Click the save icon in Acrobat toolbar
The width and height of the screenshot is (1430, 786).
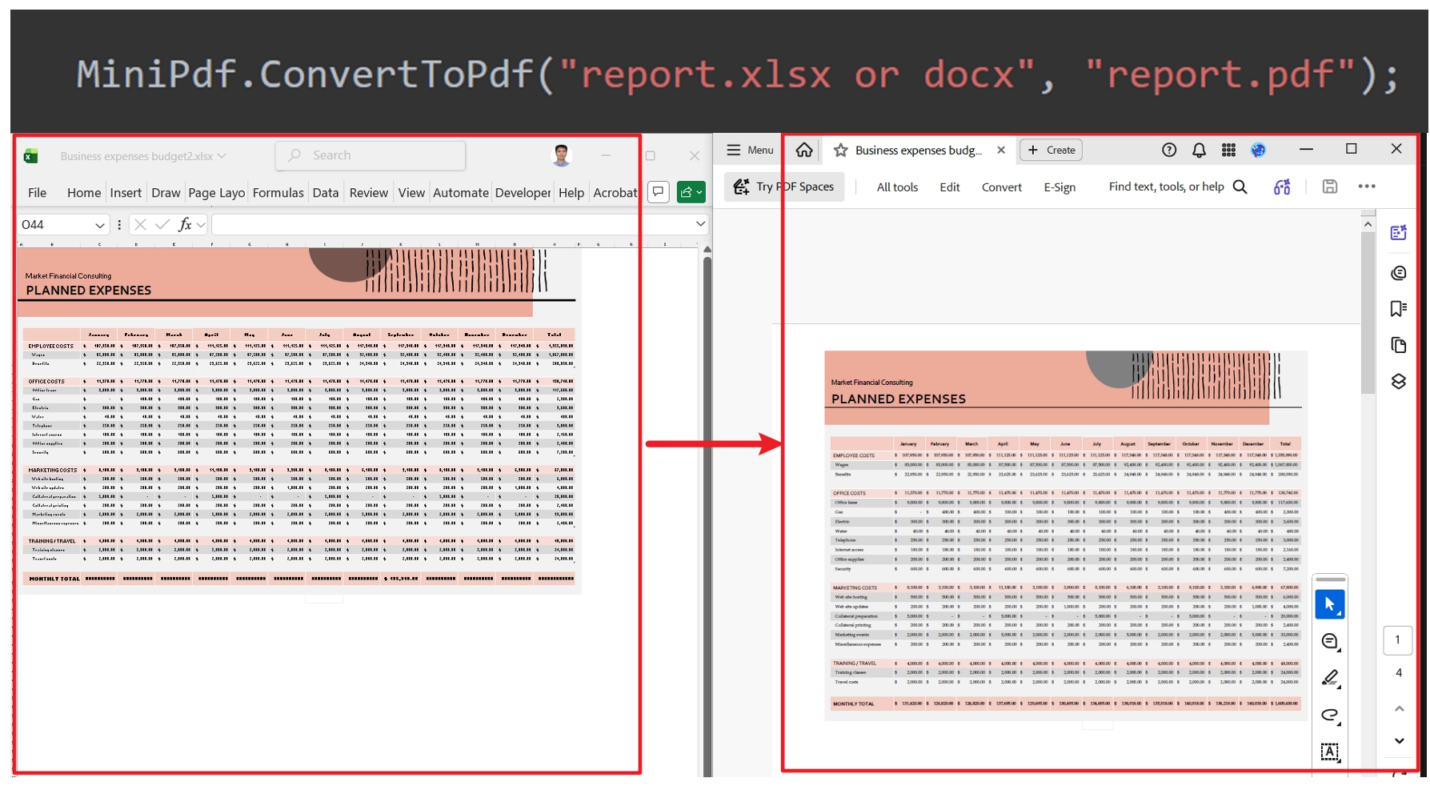(1329, 186)
